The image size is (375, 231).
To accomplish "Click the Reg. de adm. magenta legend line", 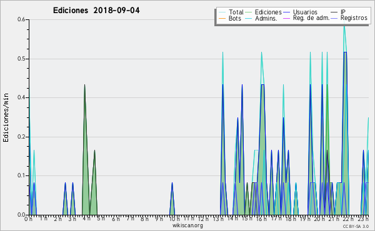I will (286, 18).
